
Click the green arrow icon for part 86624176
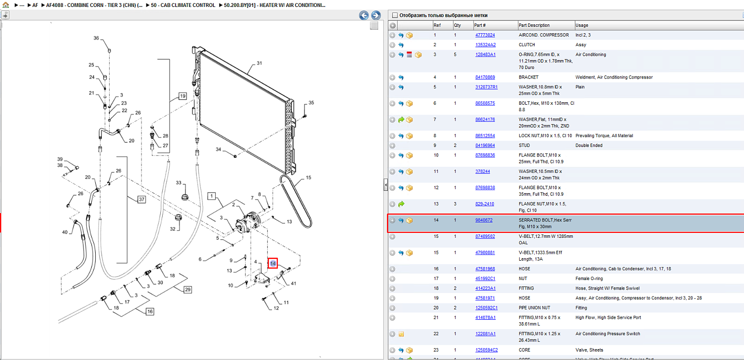click(401, 120)
